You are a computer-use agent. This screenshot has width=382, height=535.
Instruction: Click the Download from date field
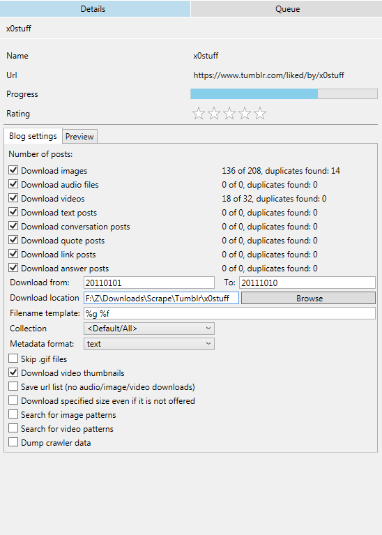[x=149, y=282]
